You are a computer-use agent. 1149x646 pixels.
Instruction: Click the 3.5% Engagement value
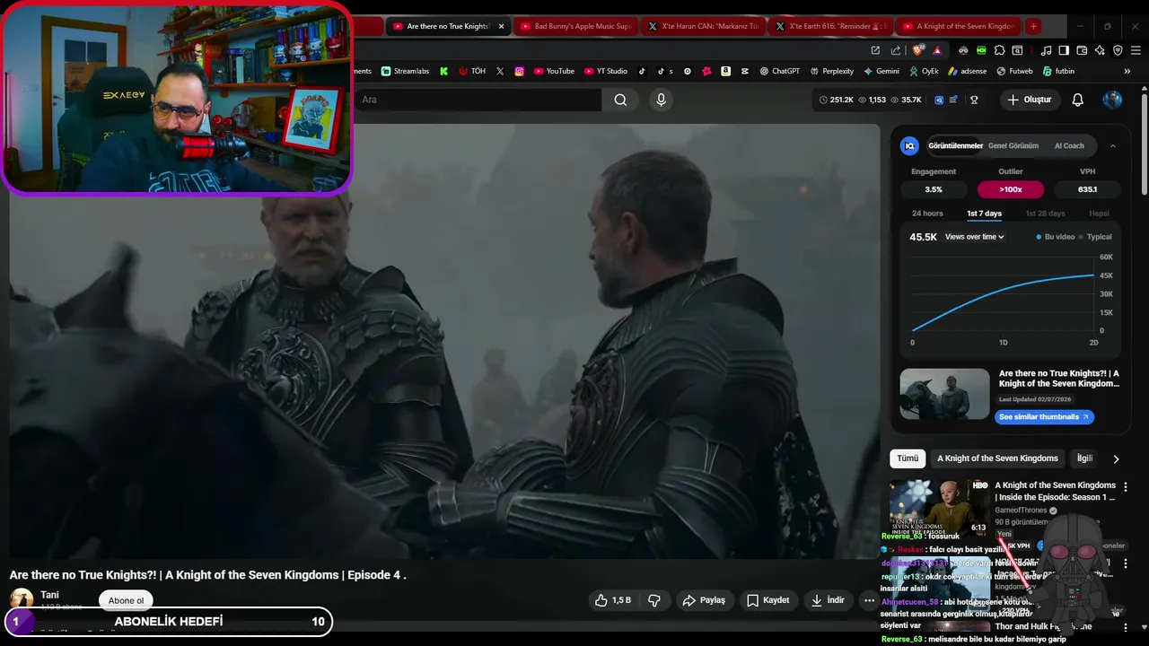[934, 189]
